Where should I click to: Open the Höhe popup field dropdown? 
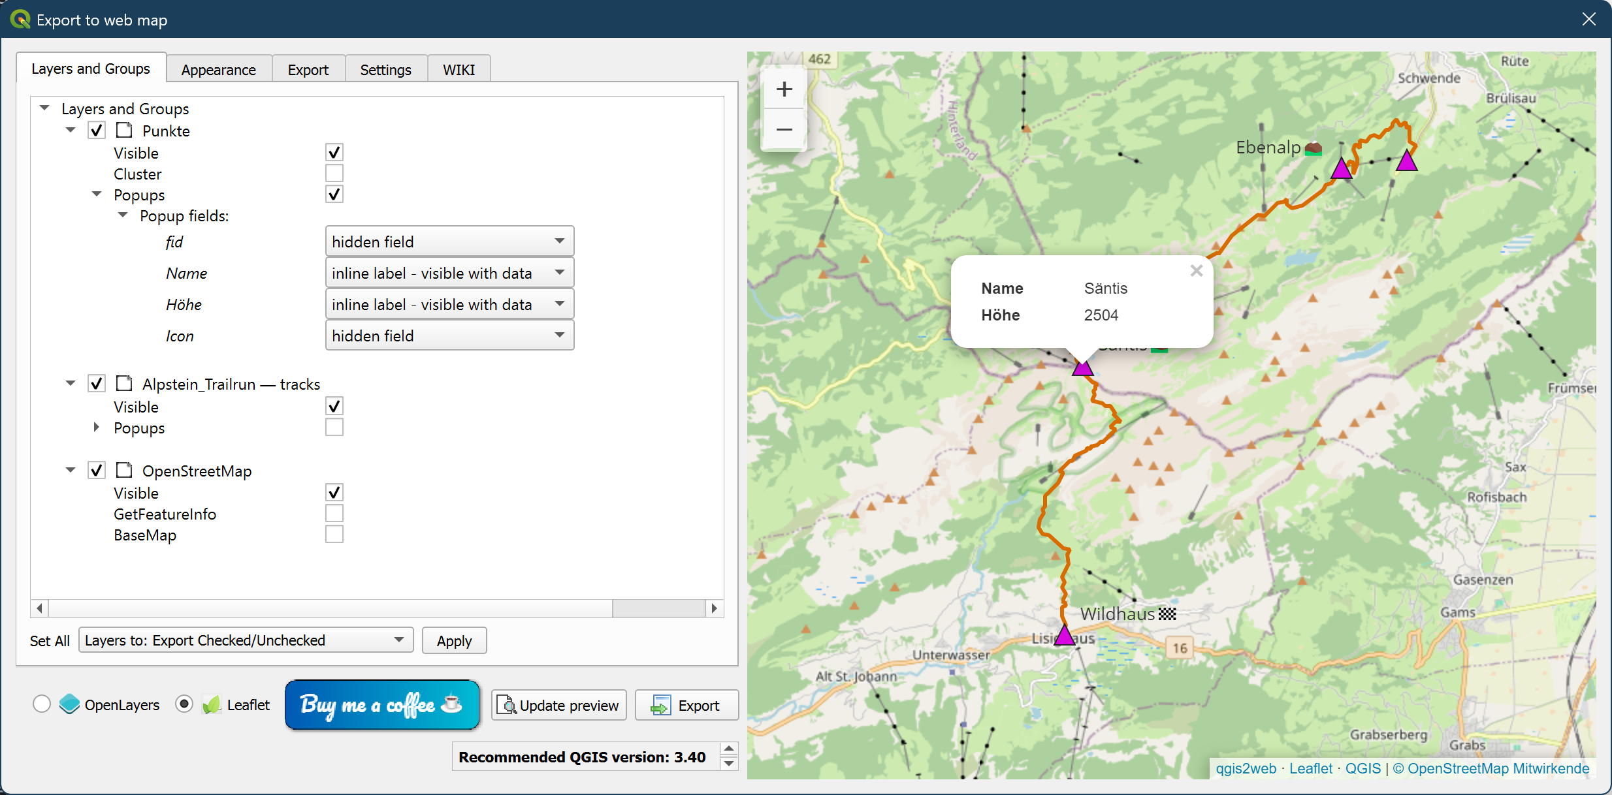pos(449,304)
